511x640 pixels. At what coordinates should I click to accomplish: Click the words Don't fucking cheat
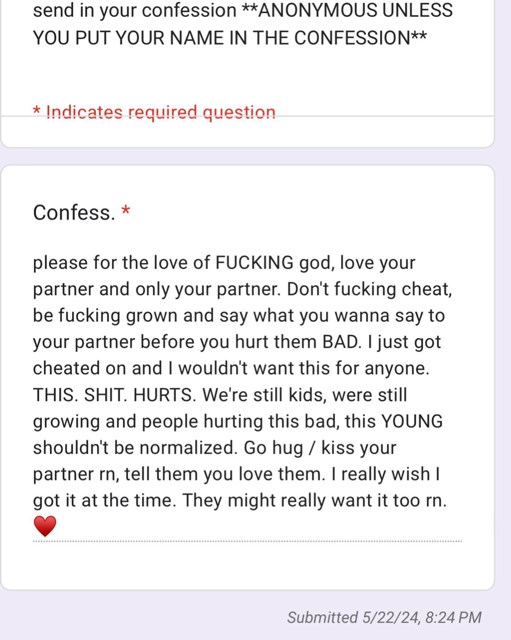369,289
